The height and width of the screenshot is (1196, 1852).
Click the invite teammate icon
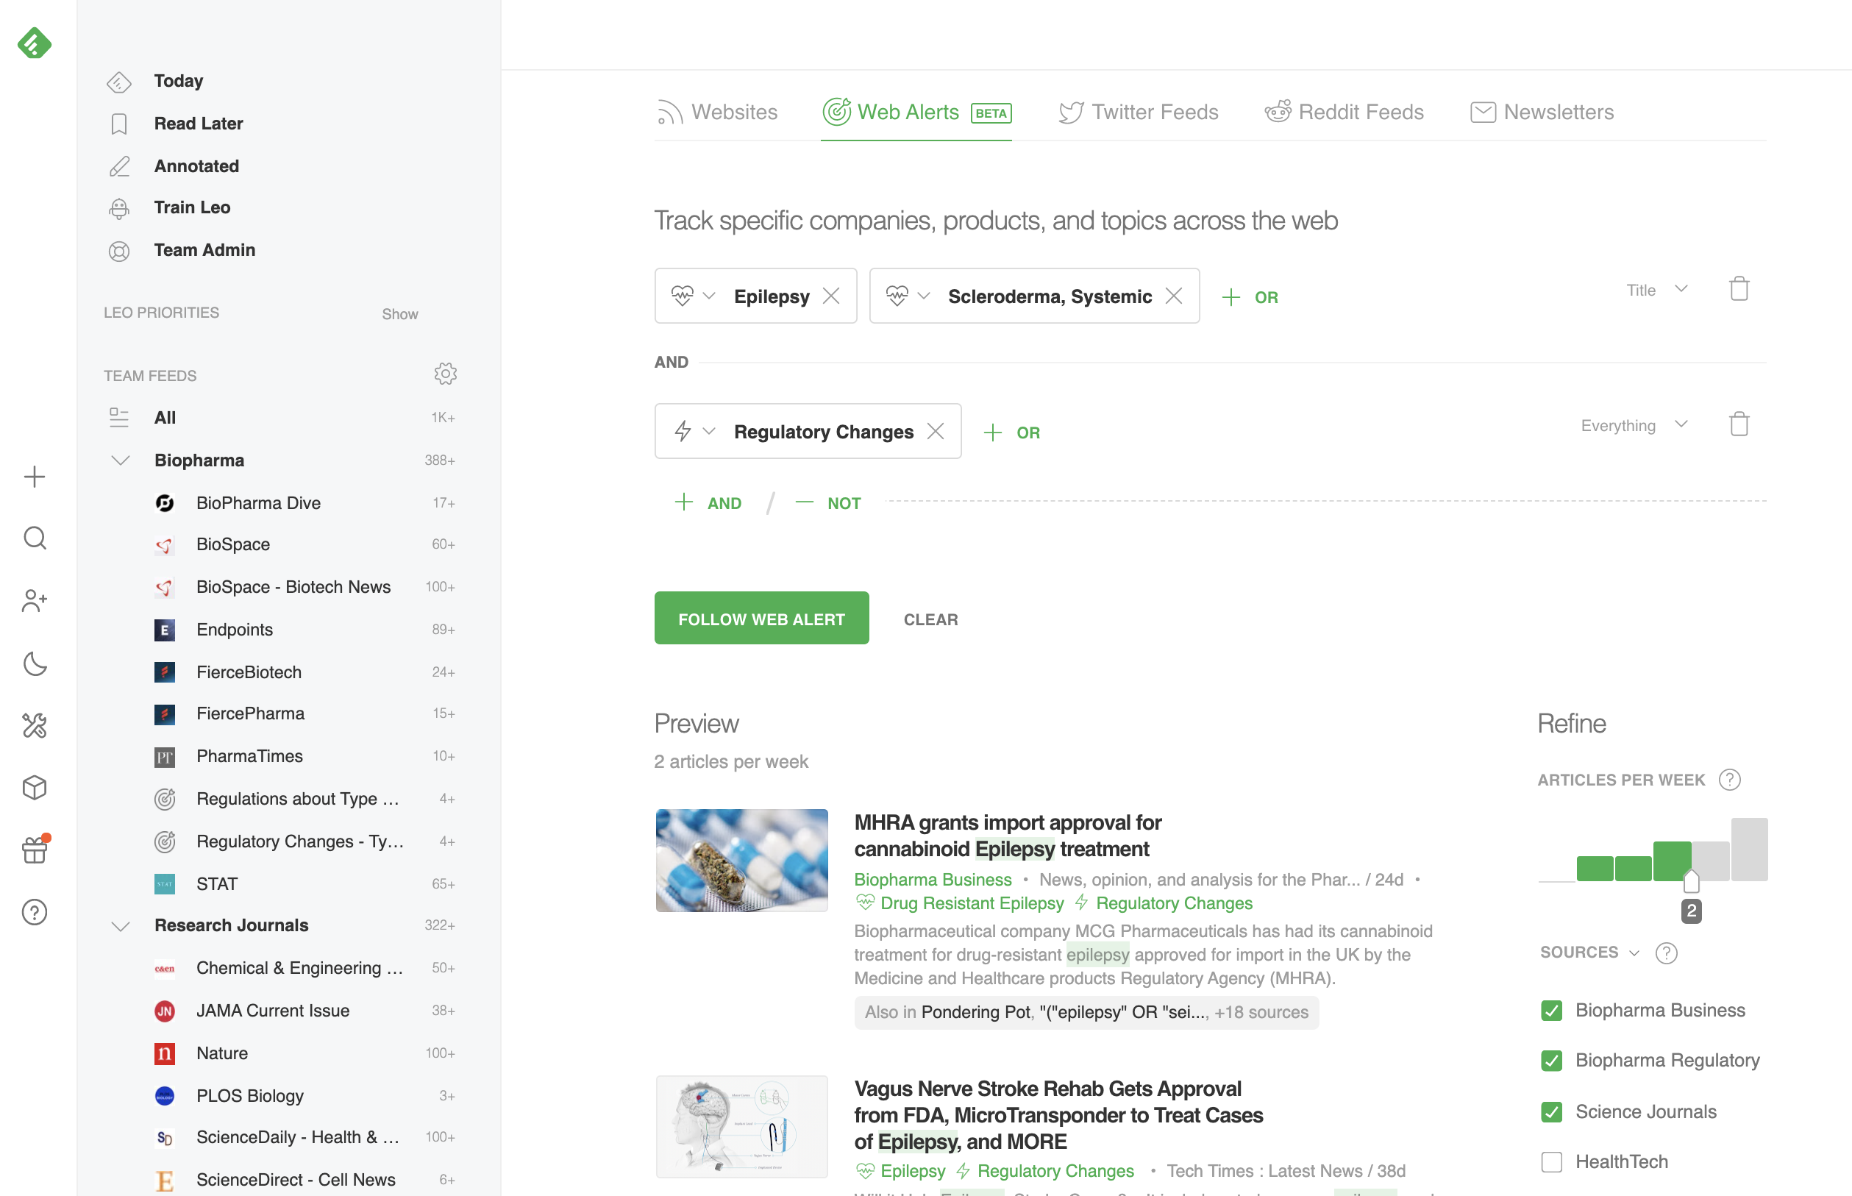point(34,600)
